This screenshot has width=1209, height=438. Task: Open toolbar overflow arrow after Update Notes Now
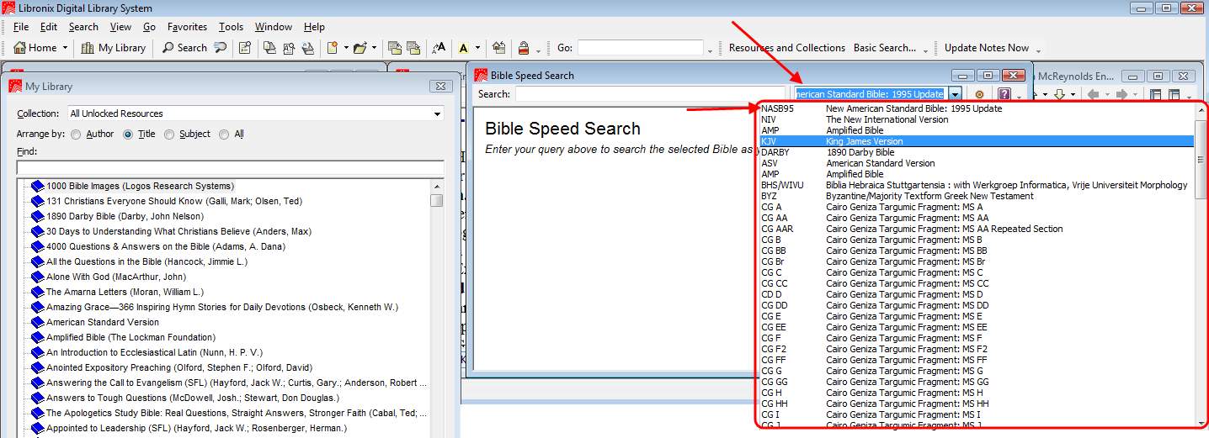(x=1038, y=50)
